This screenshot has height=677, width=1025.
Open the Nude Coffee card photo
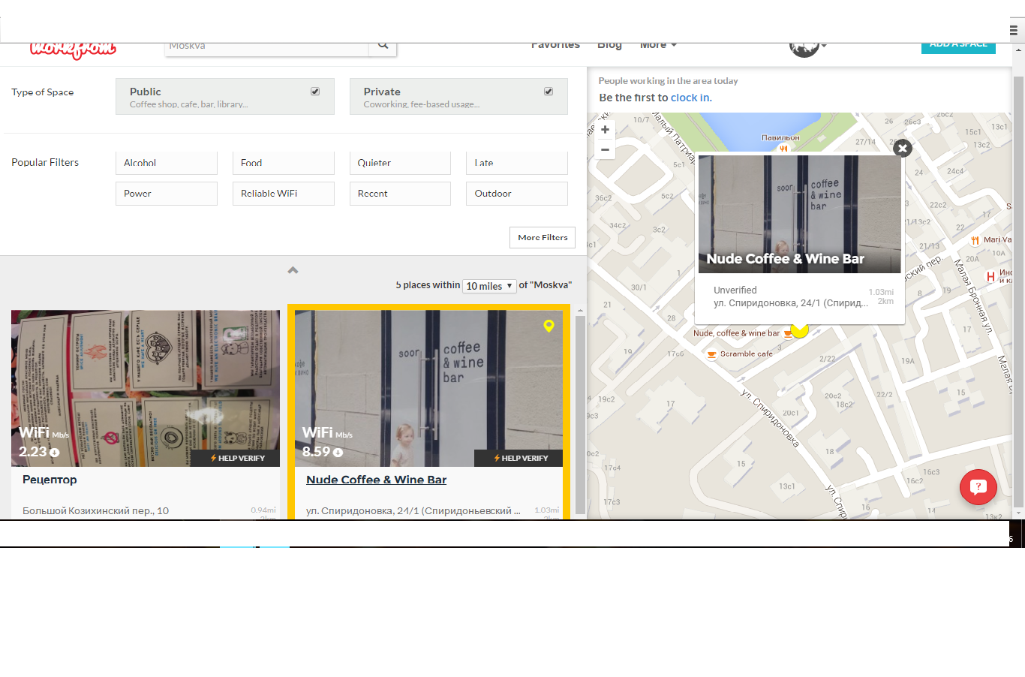point(428,389)
